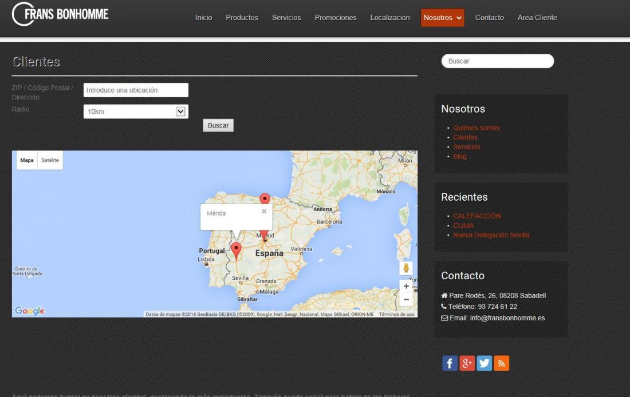Zoom out on the map
Screen dimensions: 630x397
pyautogui.click(x=406, y=299)
